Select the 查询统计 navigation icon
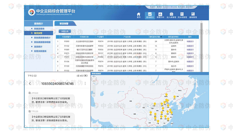The height and width of the screenshot is (133, 233). pos(150,15)
